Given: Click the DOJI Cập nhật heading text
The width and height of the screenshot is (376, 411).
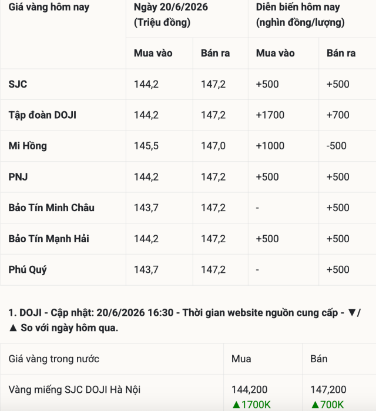Looking at the screenshot, I should coord(184,320).
